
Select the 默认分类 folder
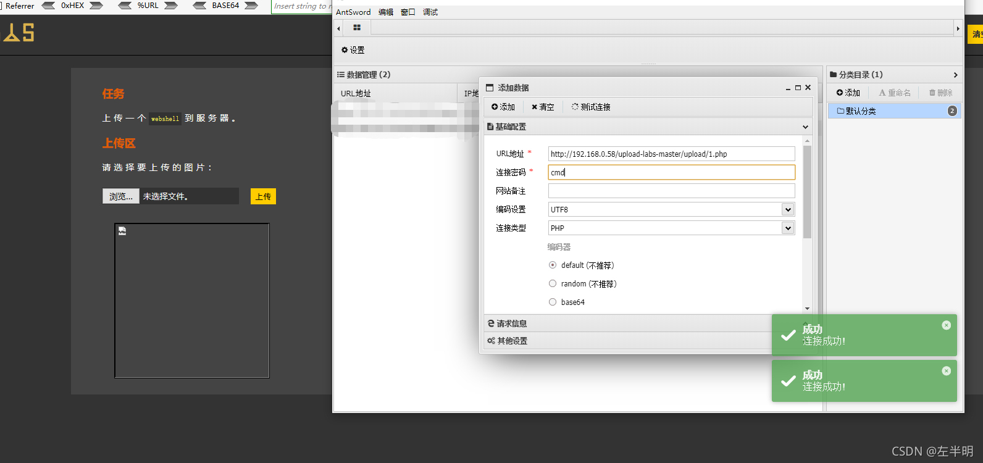(x=894, y=111)
